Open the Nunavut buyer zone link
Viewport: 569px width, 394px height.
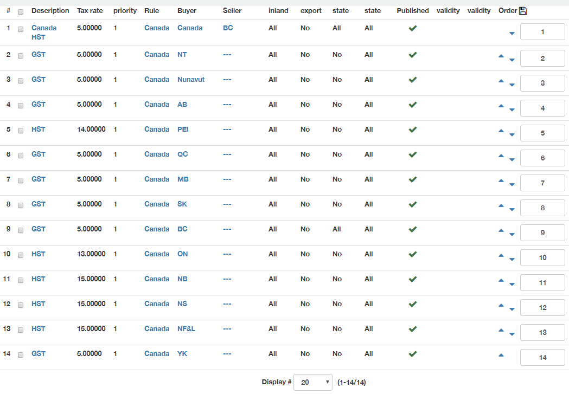tap(191, 79)
